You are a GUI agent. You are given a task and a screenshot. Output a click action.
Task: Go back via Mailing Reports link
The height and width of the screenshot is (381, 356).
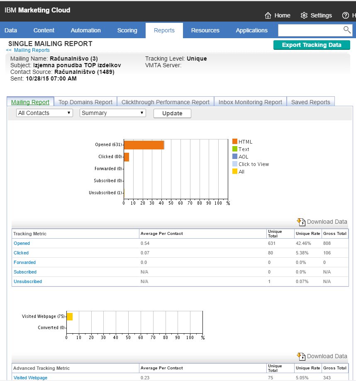tap(32, 50)
